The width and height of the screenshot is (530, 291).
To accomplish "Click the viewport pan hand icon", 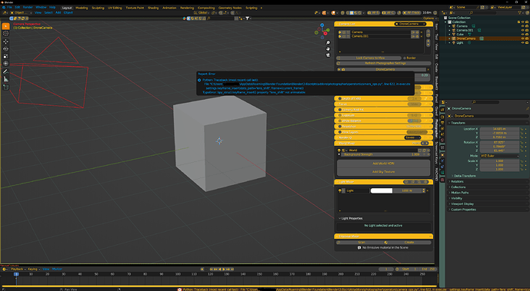I will pos(328,49).
